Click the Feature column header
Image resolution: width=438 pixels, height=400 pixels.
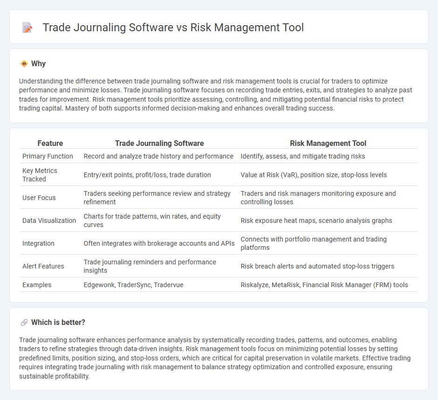tap(50, 144)
